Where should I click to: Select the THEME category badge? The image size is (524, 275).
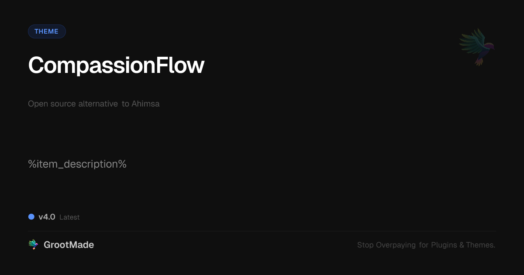[x=47, y=31]
